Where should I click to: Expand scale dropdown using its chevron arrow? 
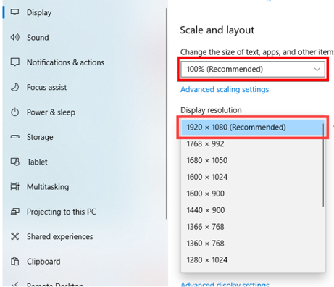point(317,69)
